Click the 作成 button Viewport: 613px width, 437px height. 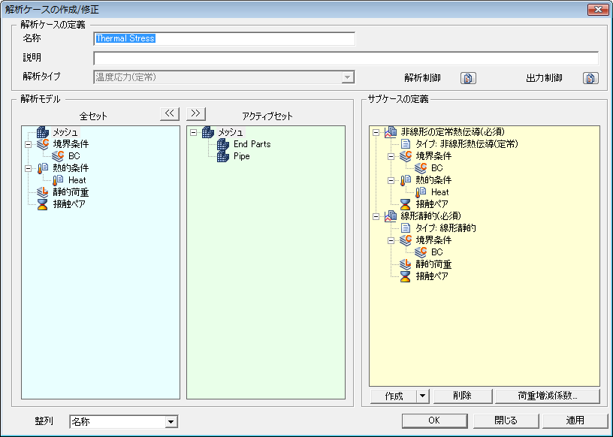pos(394,396)
